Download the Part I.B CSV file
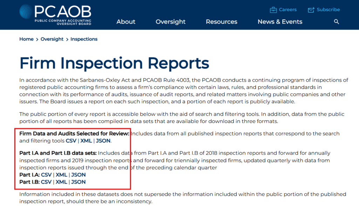This screenshot has height=206, width=359. coord(46,182)
